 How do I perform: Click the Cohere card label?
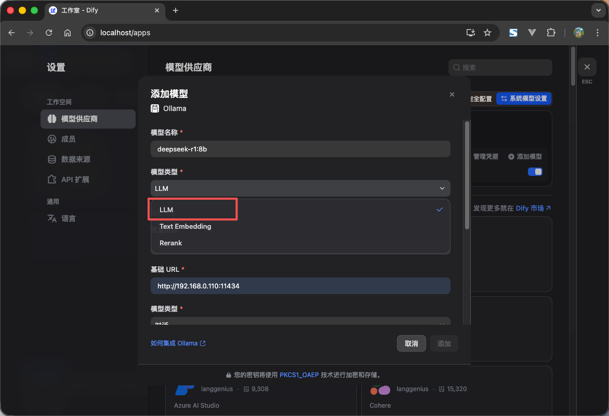[x=380, y=405]
